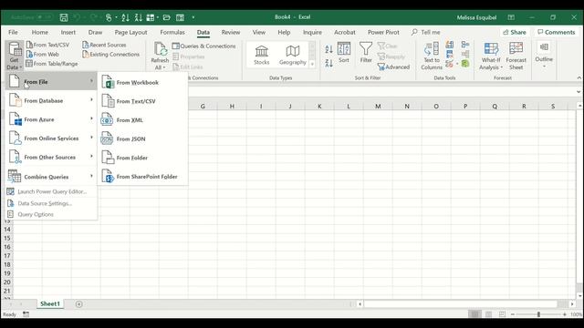Screen dimensions: 584x328
Task: Click the Tell me search box
Action: 426,33
